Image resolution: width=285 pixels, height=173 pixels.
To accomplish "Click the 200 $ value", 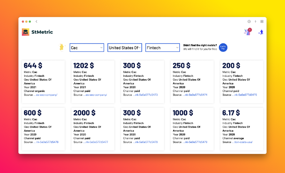I will (231, 65).
